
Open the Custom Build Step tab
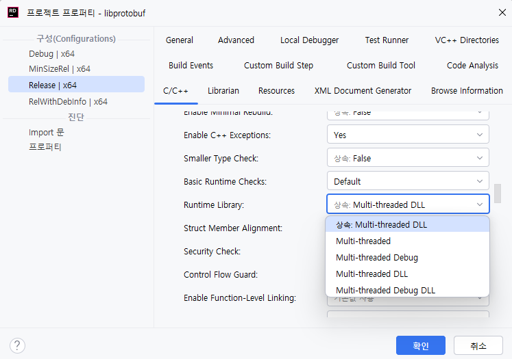tap(278, 66)
